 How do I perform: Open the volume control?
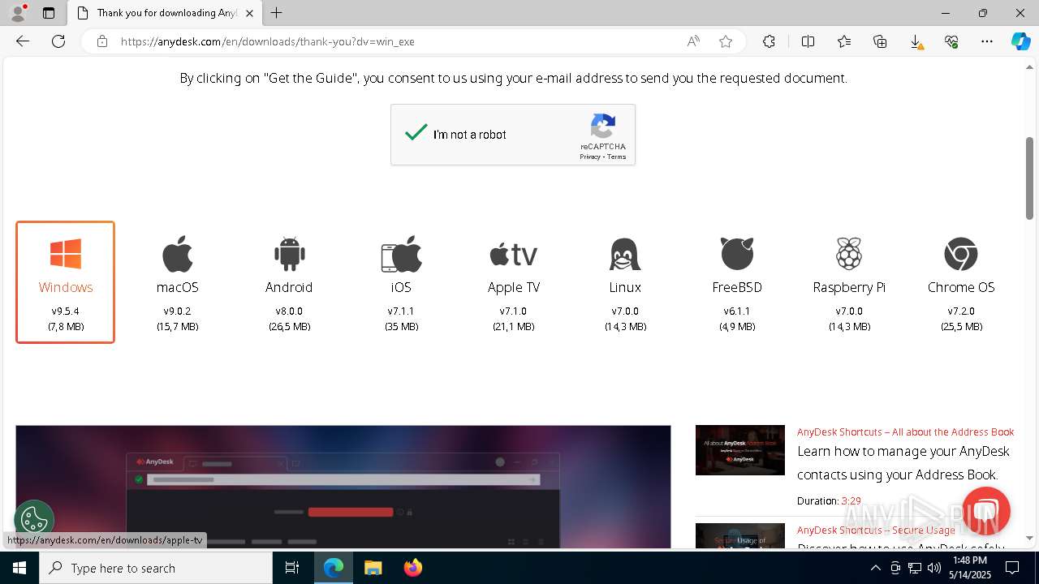coord(934,568)
